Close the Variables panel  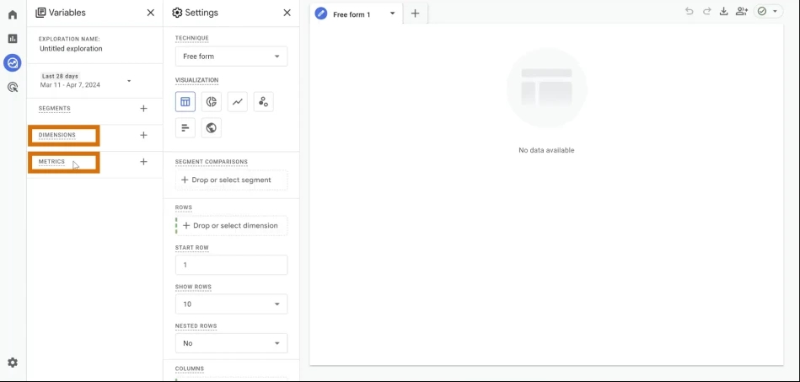(x=151, y=13)
